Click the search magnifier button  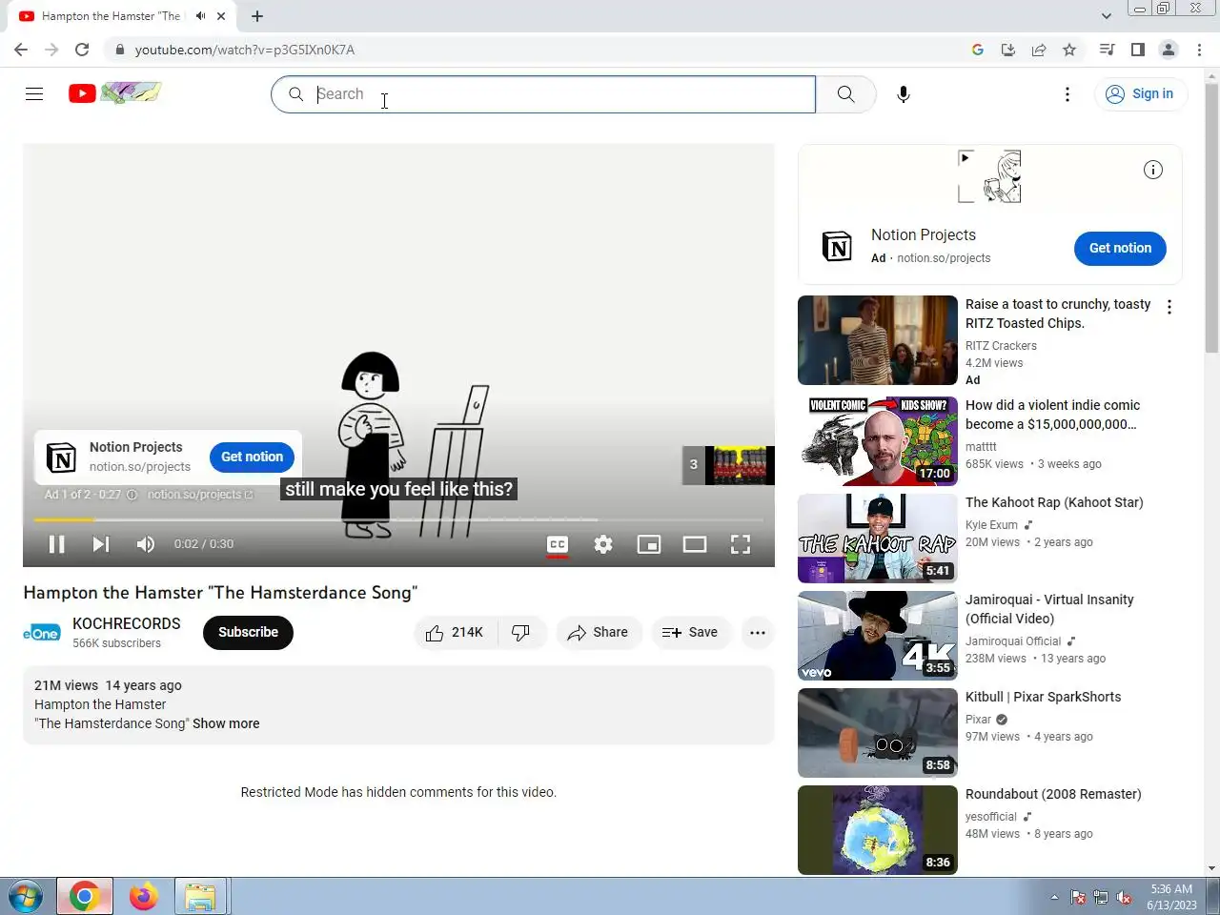(x=845, y=94)
